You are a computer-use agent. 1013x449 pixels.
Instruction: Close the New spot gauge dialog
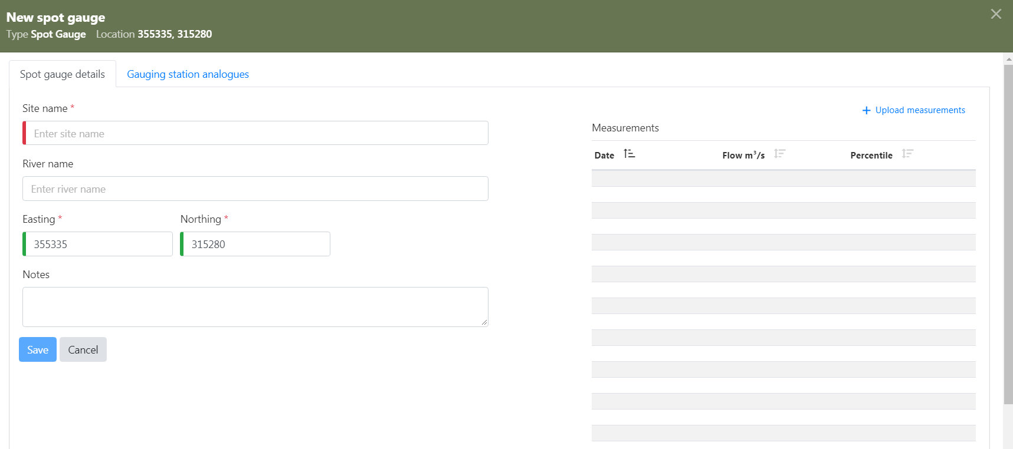pyautogui.click(x=996, y=14)
